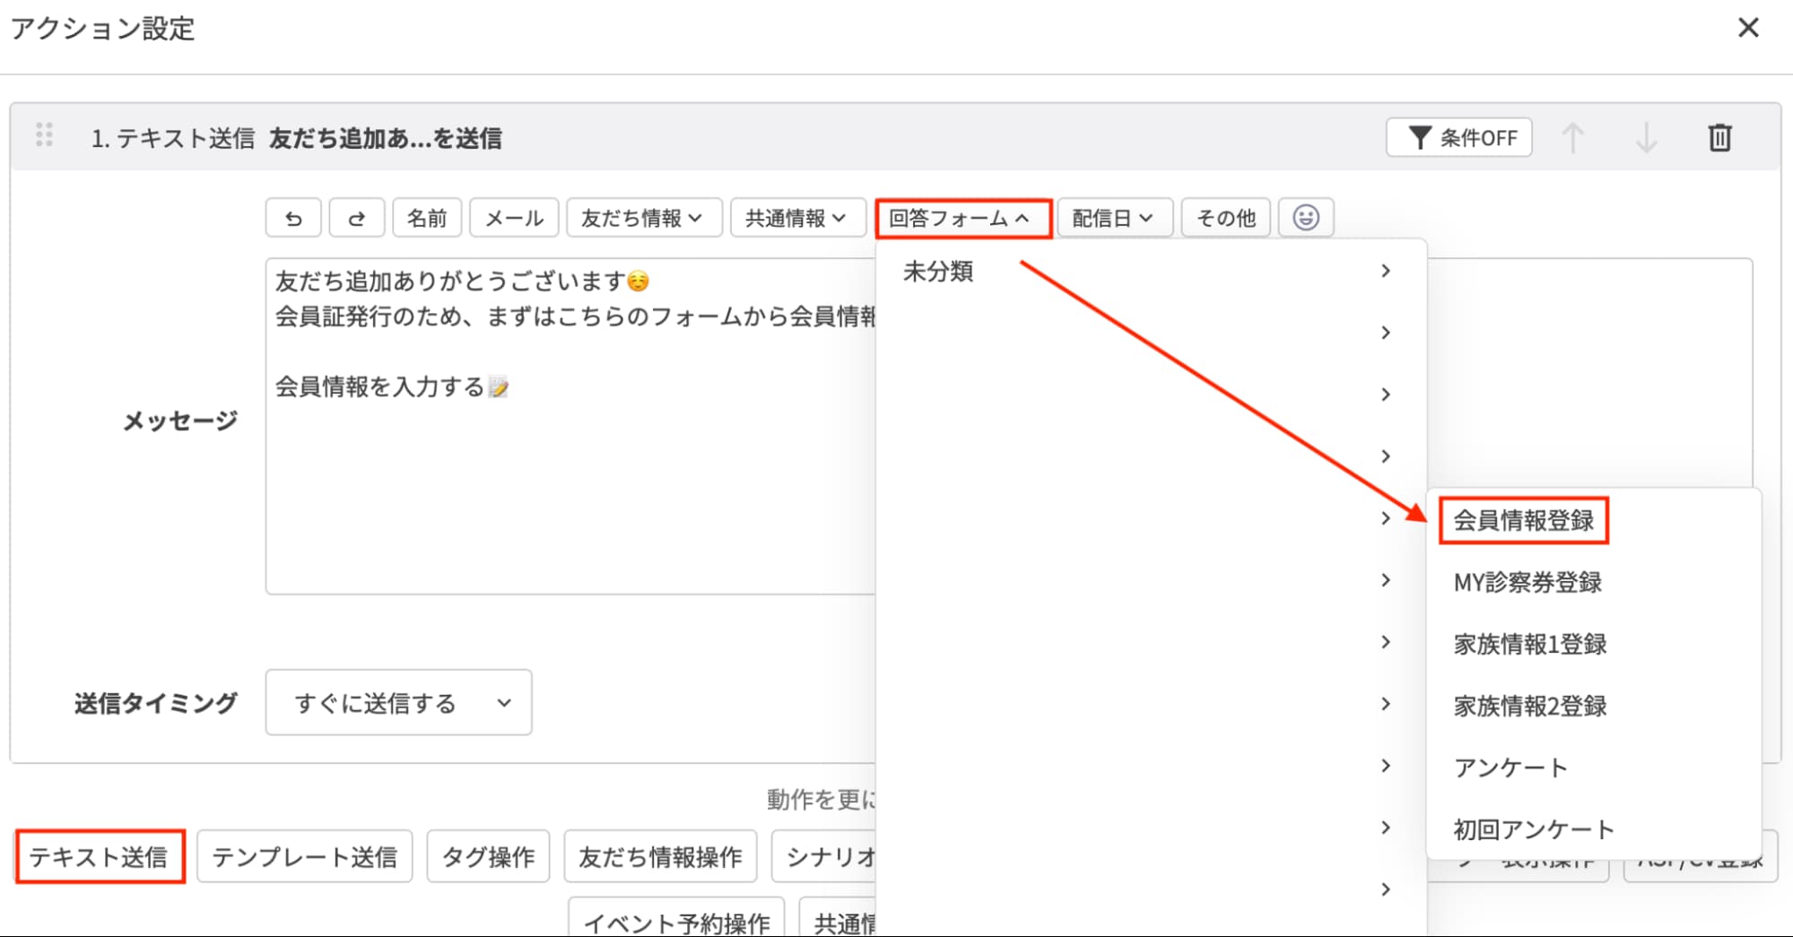Open the 送信タイミング dropdown showing すぐに送信する

pos(397,703)
